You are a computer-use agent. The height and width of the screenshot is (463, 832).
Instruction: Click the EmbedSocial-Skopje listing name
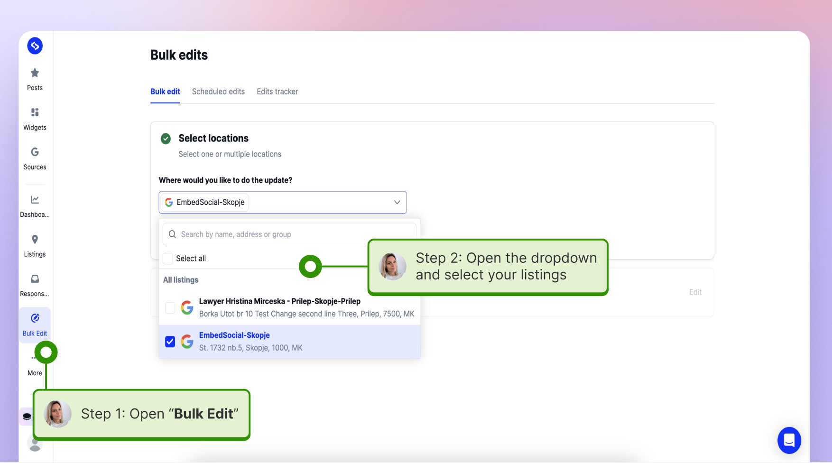(234, 335)
